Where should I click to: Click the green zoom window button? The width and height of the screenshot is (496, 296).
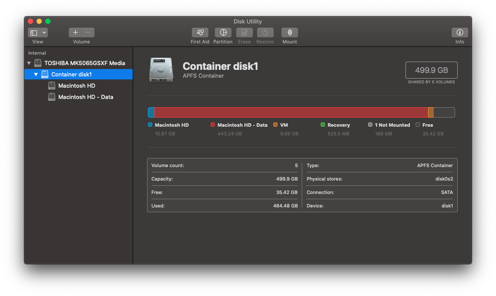[x=48, y=21]
